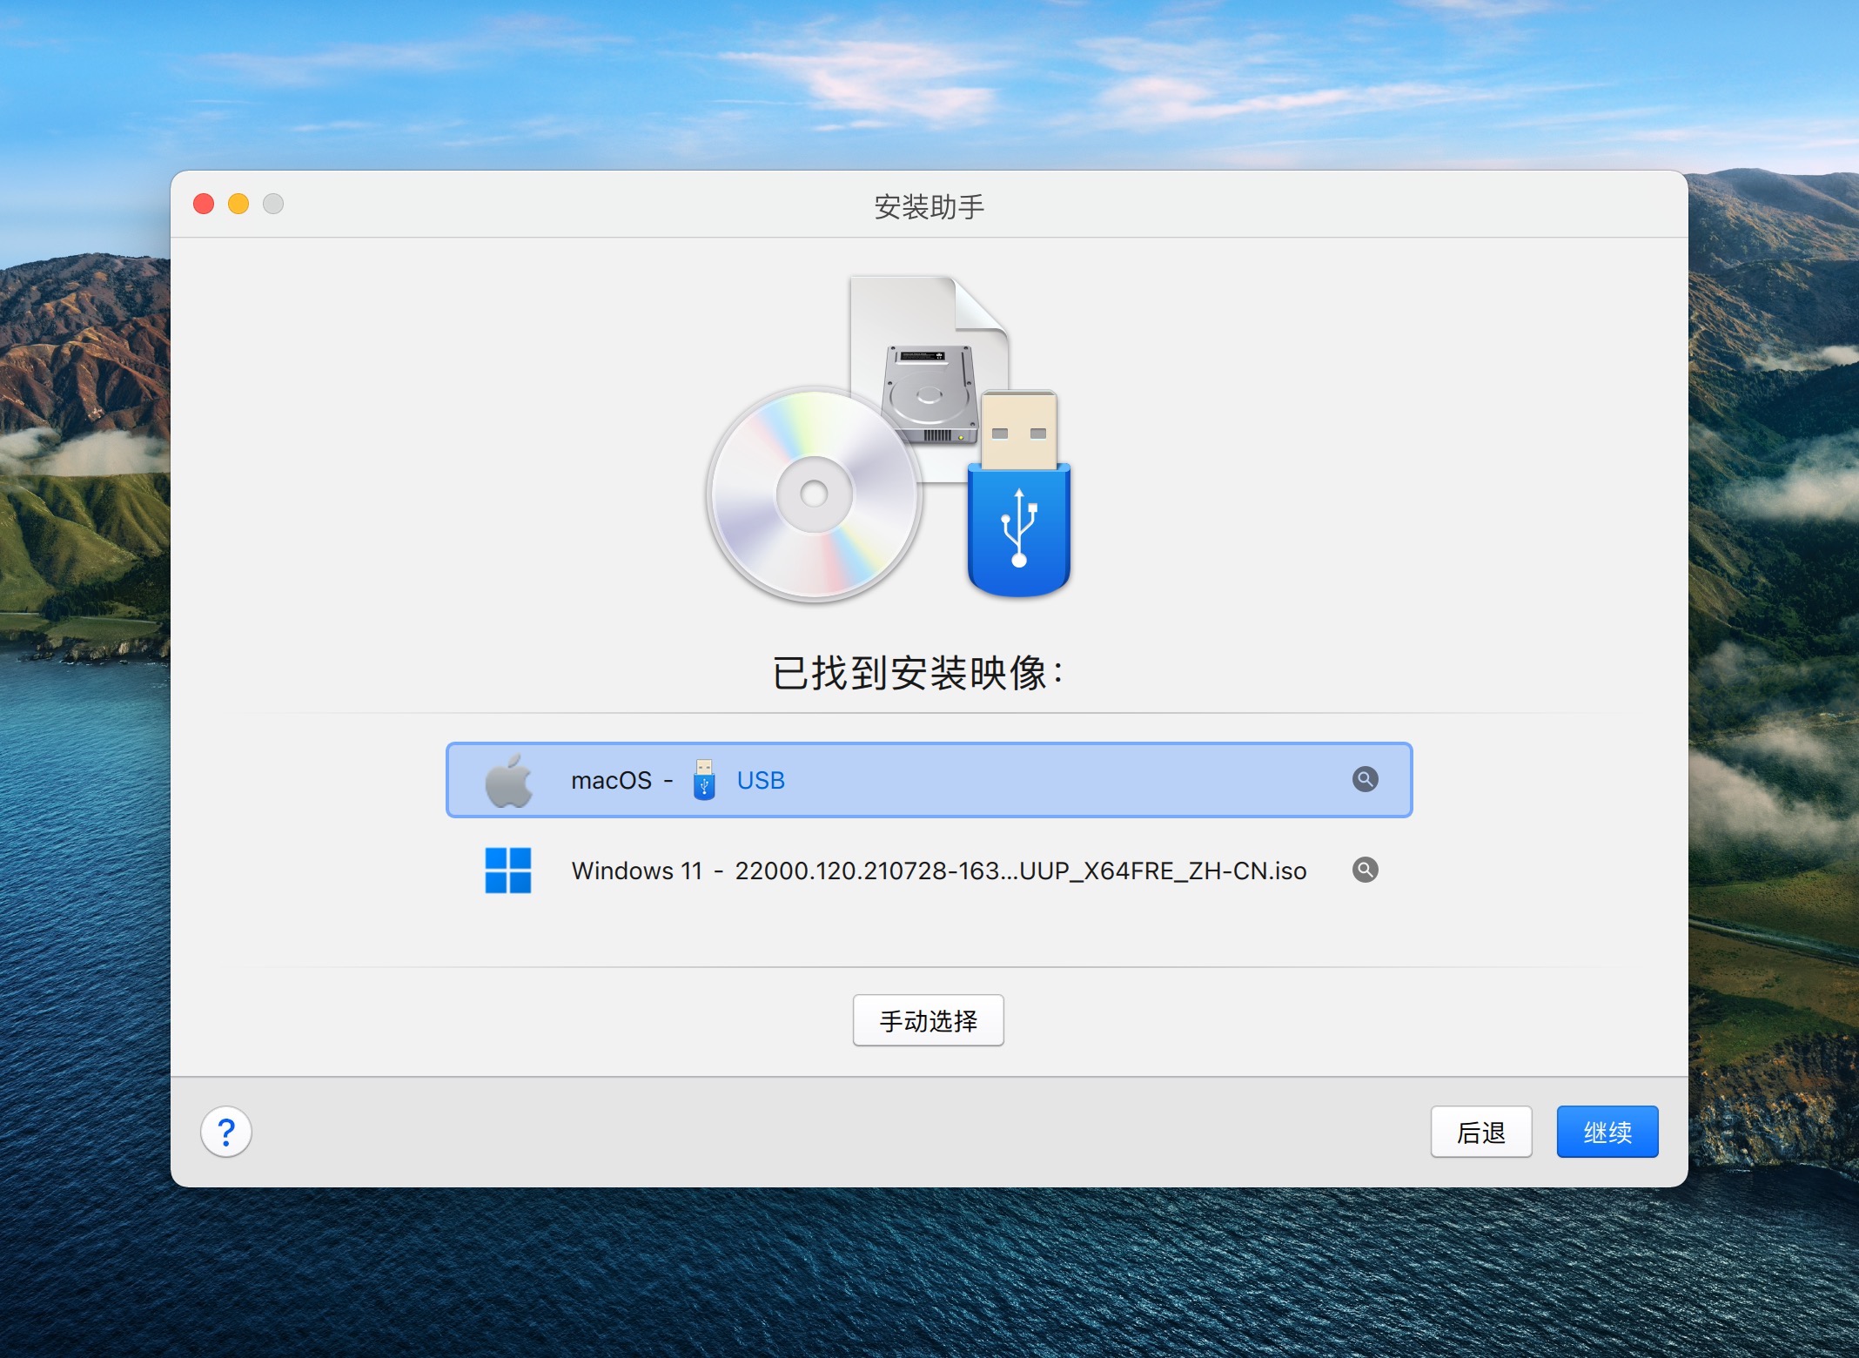Click the Windows 11 logo icon
The width and height of the screenshot is (1859, 1358).
click(508, 871)
